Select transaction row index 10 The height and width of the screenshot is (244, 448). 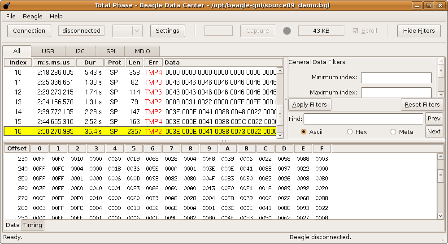coord(140,73)
